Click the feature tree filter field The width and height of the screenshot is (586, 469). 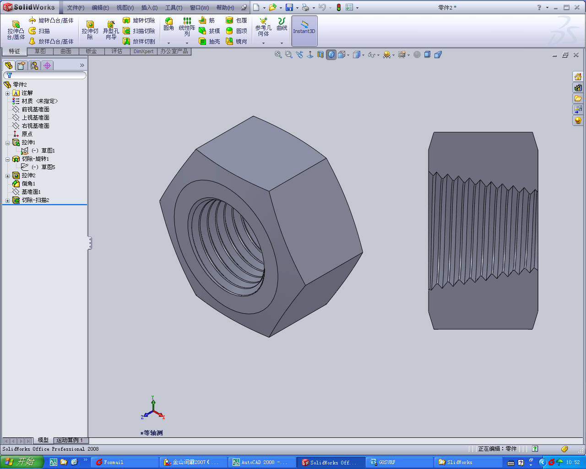(45, 76)
